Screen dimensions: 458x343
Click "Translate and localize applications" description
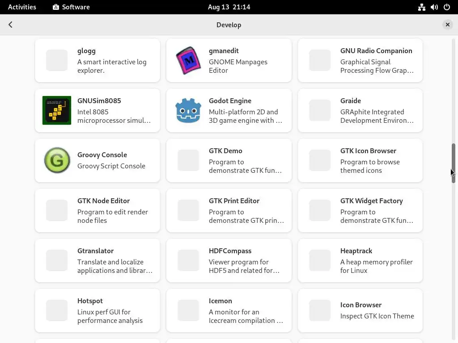pyautogui.click(x=115, y=266)
